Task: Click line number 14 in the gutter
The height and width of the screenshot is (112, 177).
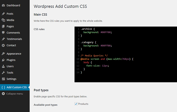Action: [x=78, y=72]
